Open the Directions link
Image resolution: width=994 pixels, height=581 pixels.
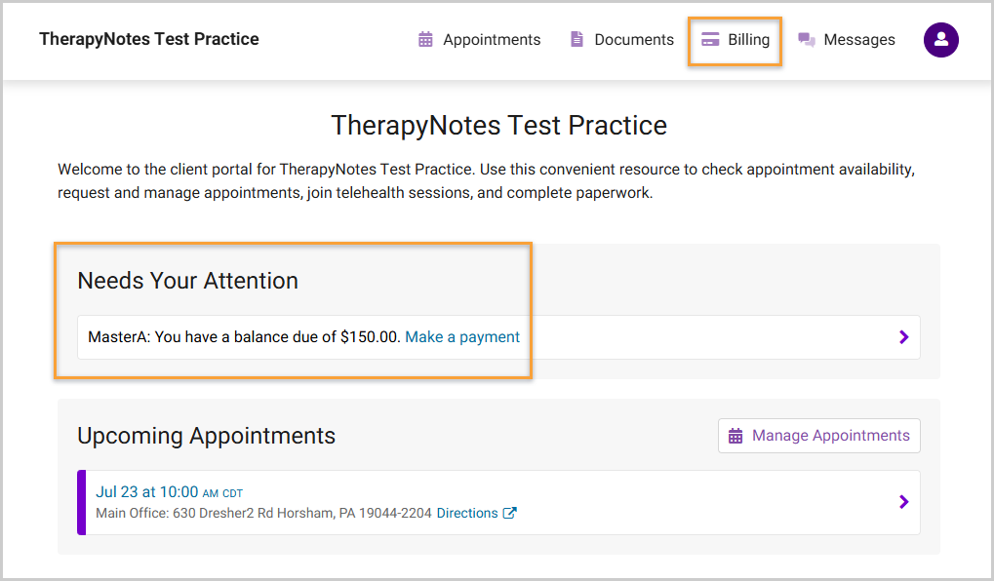[467, 513]
